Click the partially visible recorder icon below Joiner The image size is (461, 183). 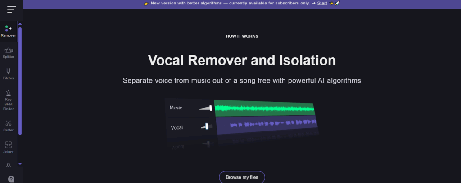(8, 165)
